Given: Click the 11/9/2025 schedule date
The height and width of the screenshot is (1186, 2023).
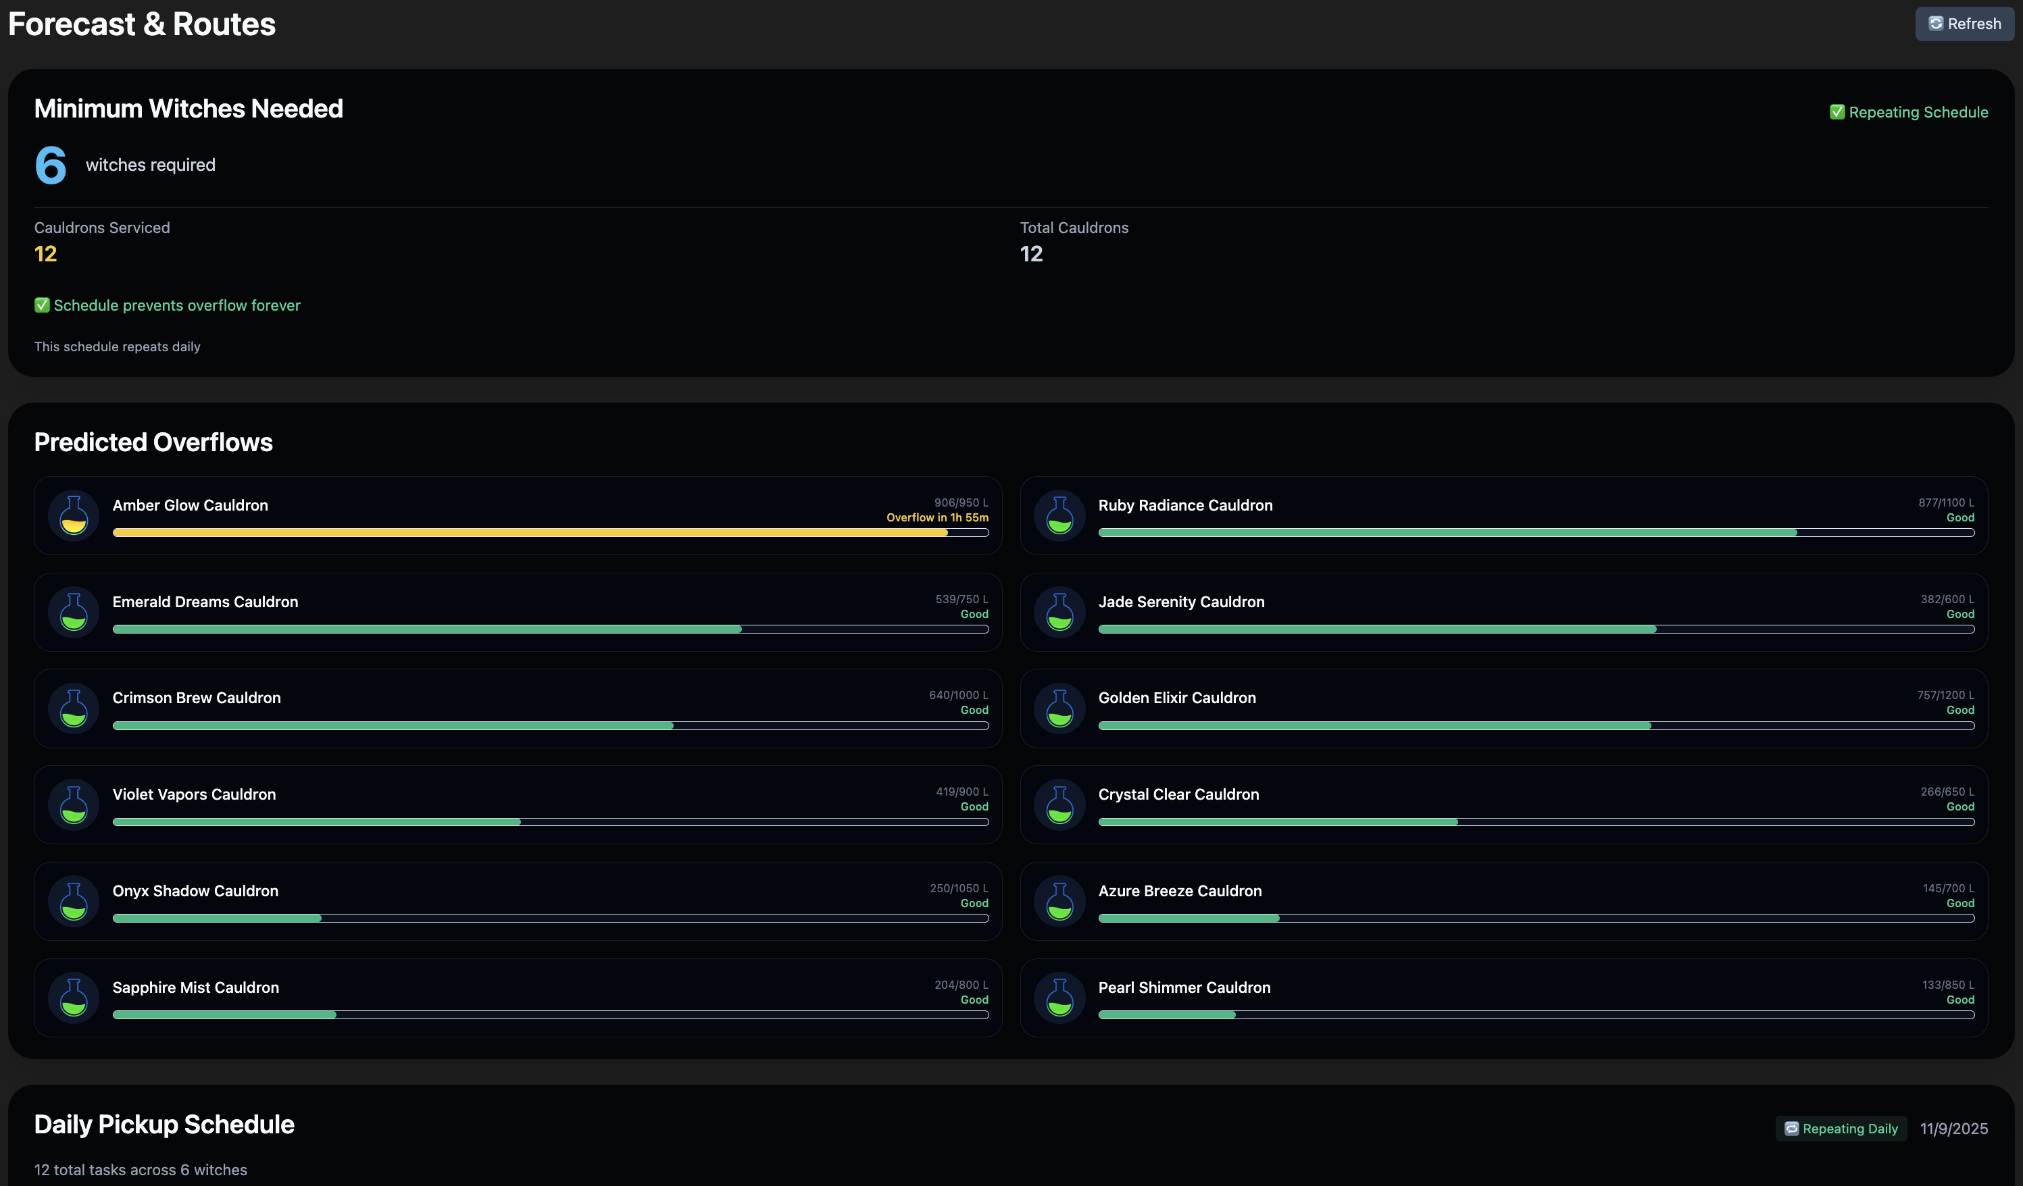Looking at the screenshot, I should tap(1953, 1128).
